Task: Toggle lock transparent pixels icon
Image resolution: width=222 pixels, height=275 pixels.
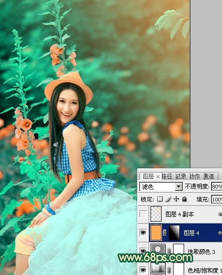Action: (x=160, y=199)
